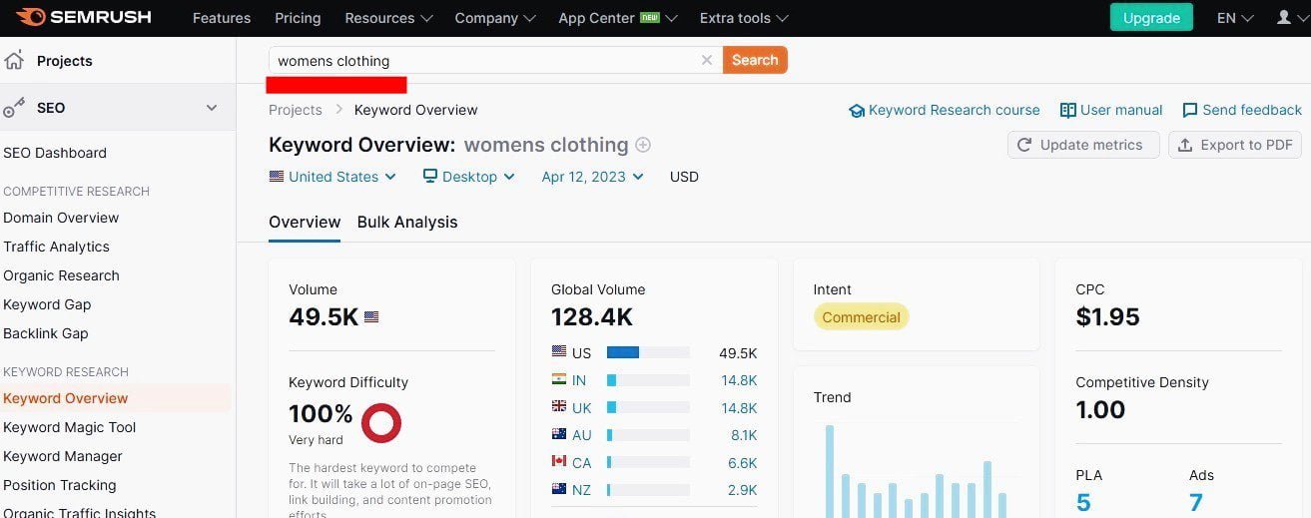Click the Keyword Research course cap icon
The image size is (1311, 518).
pos(856,111)
